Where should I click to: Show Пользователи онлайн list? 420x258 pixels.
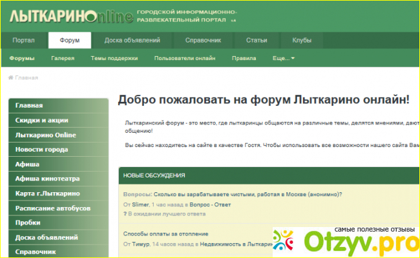(x=184, y=59)
